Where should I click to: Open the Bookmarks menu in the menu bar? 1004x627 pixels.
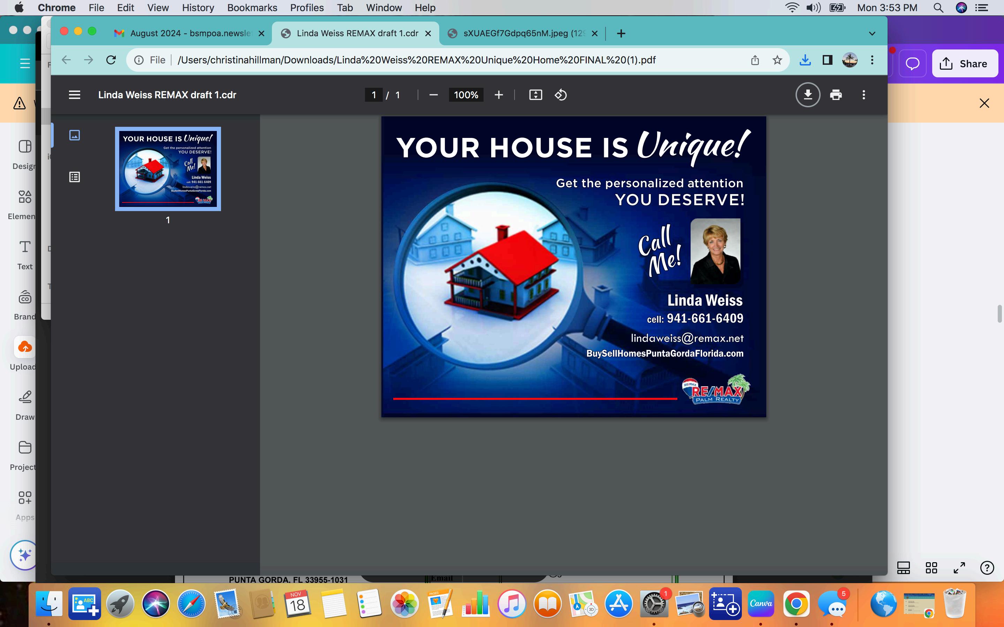click(252, 7)
